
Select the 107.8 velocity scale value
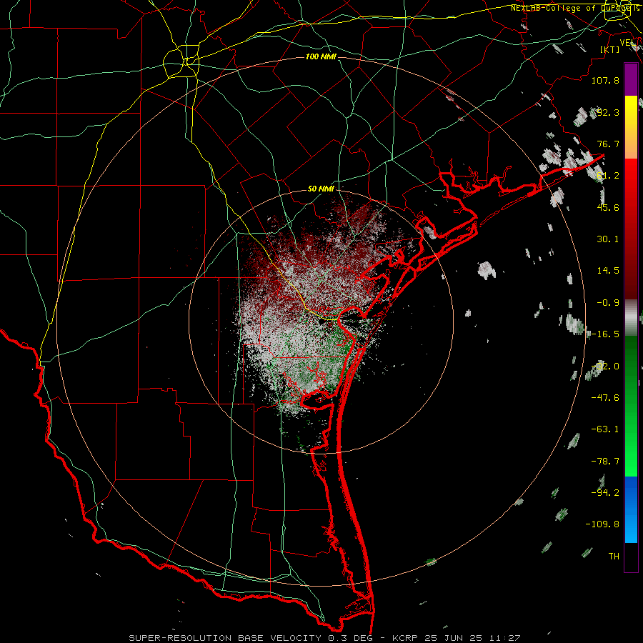pyautogui.click(x=605, y=80)
